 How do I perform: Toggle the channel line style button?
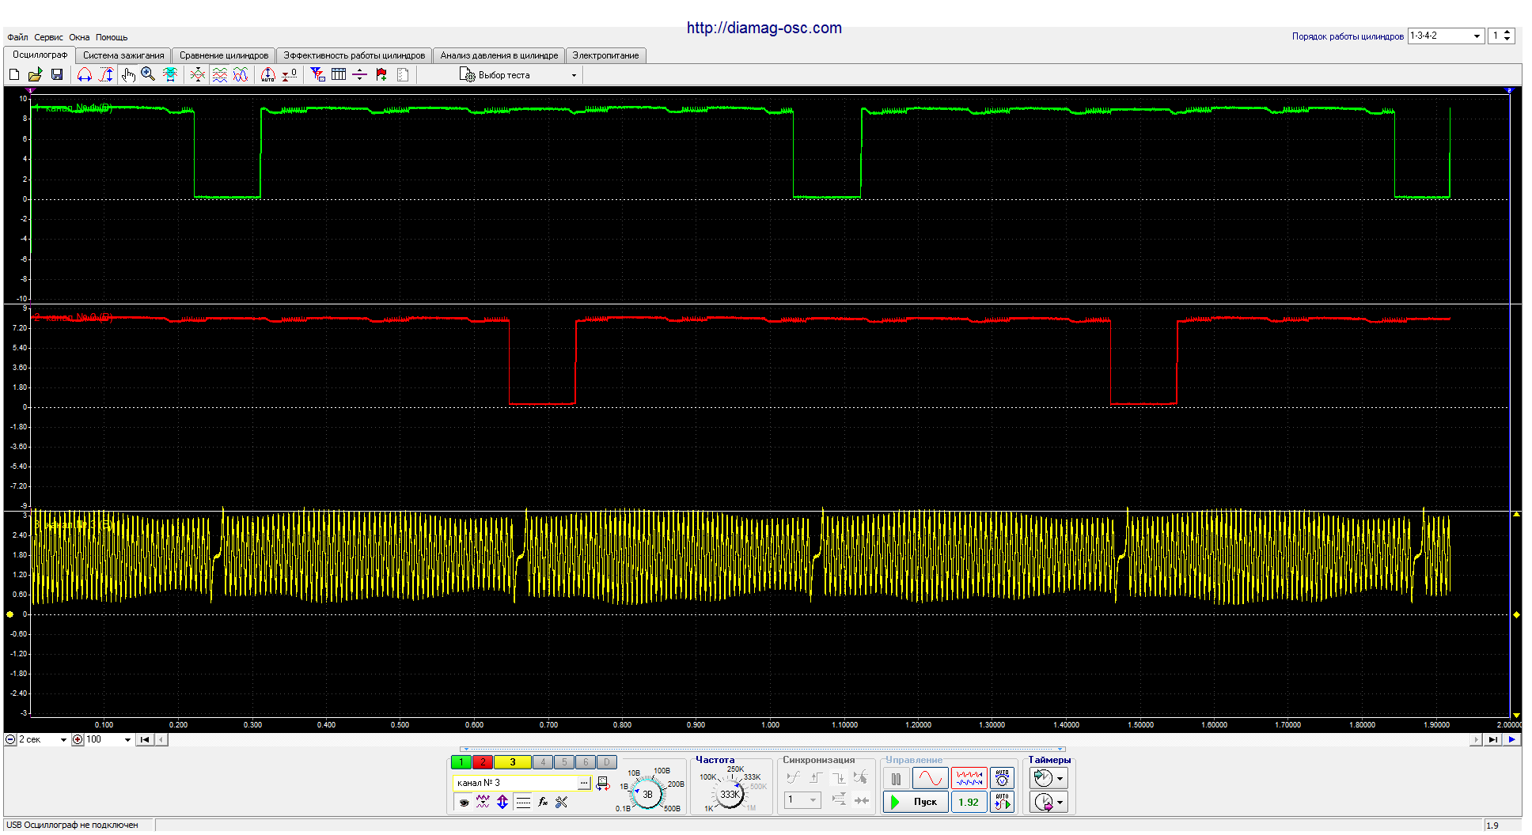[x=523, y=802]
